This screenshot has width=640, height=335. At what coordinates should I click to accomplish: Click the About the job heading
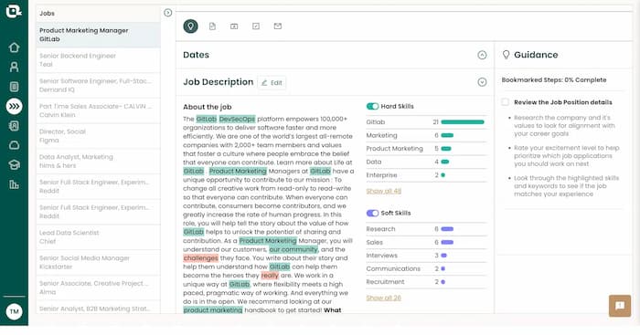coord(208,107)
